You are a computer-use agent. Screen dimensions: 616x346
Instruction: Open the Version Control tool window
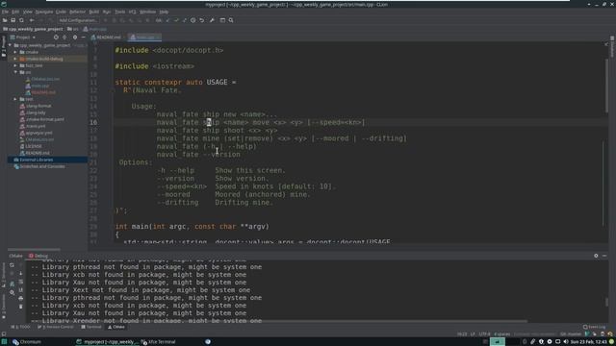55,327
